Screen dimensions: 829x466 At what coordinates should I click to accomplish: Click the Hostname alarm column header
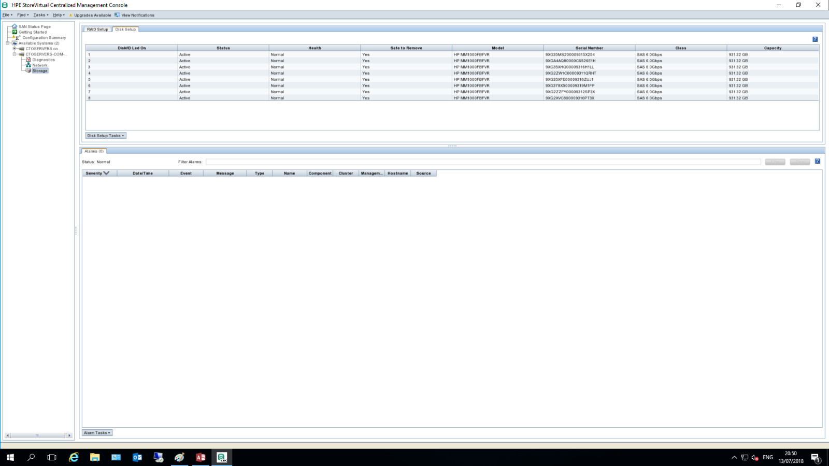pyautogui.click(x=398, y=173)
